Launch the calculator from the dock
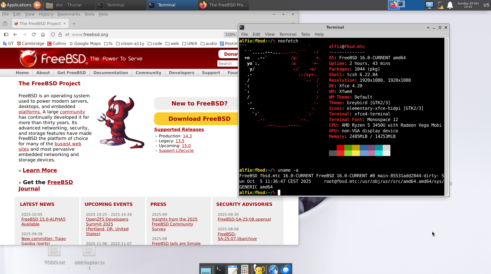491x274 pixels. pyautogui.click(x=244, y=269)
